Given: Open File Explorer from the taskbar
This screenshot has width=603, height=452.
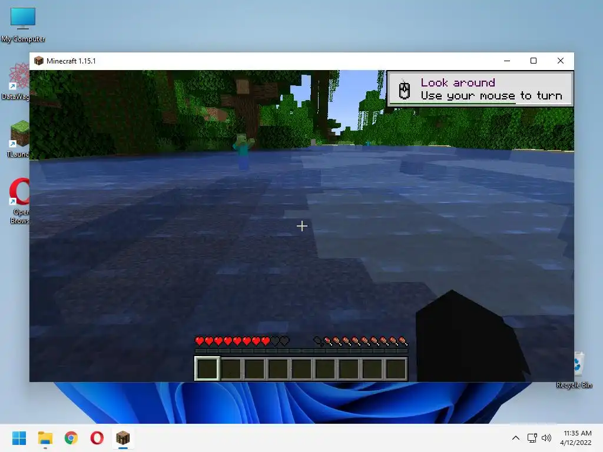Looking at the screenshot, I should 45,438.
